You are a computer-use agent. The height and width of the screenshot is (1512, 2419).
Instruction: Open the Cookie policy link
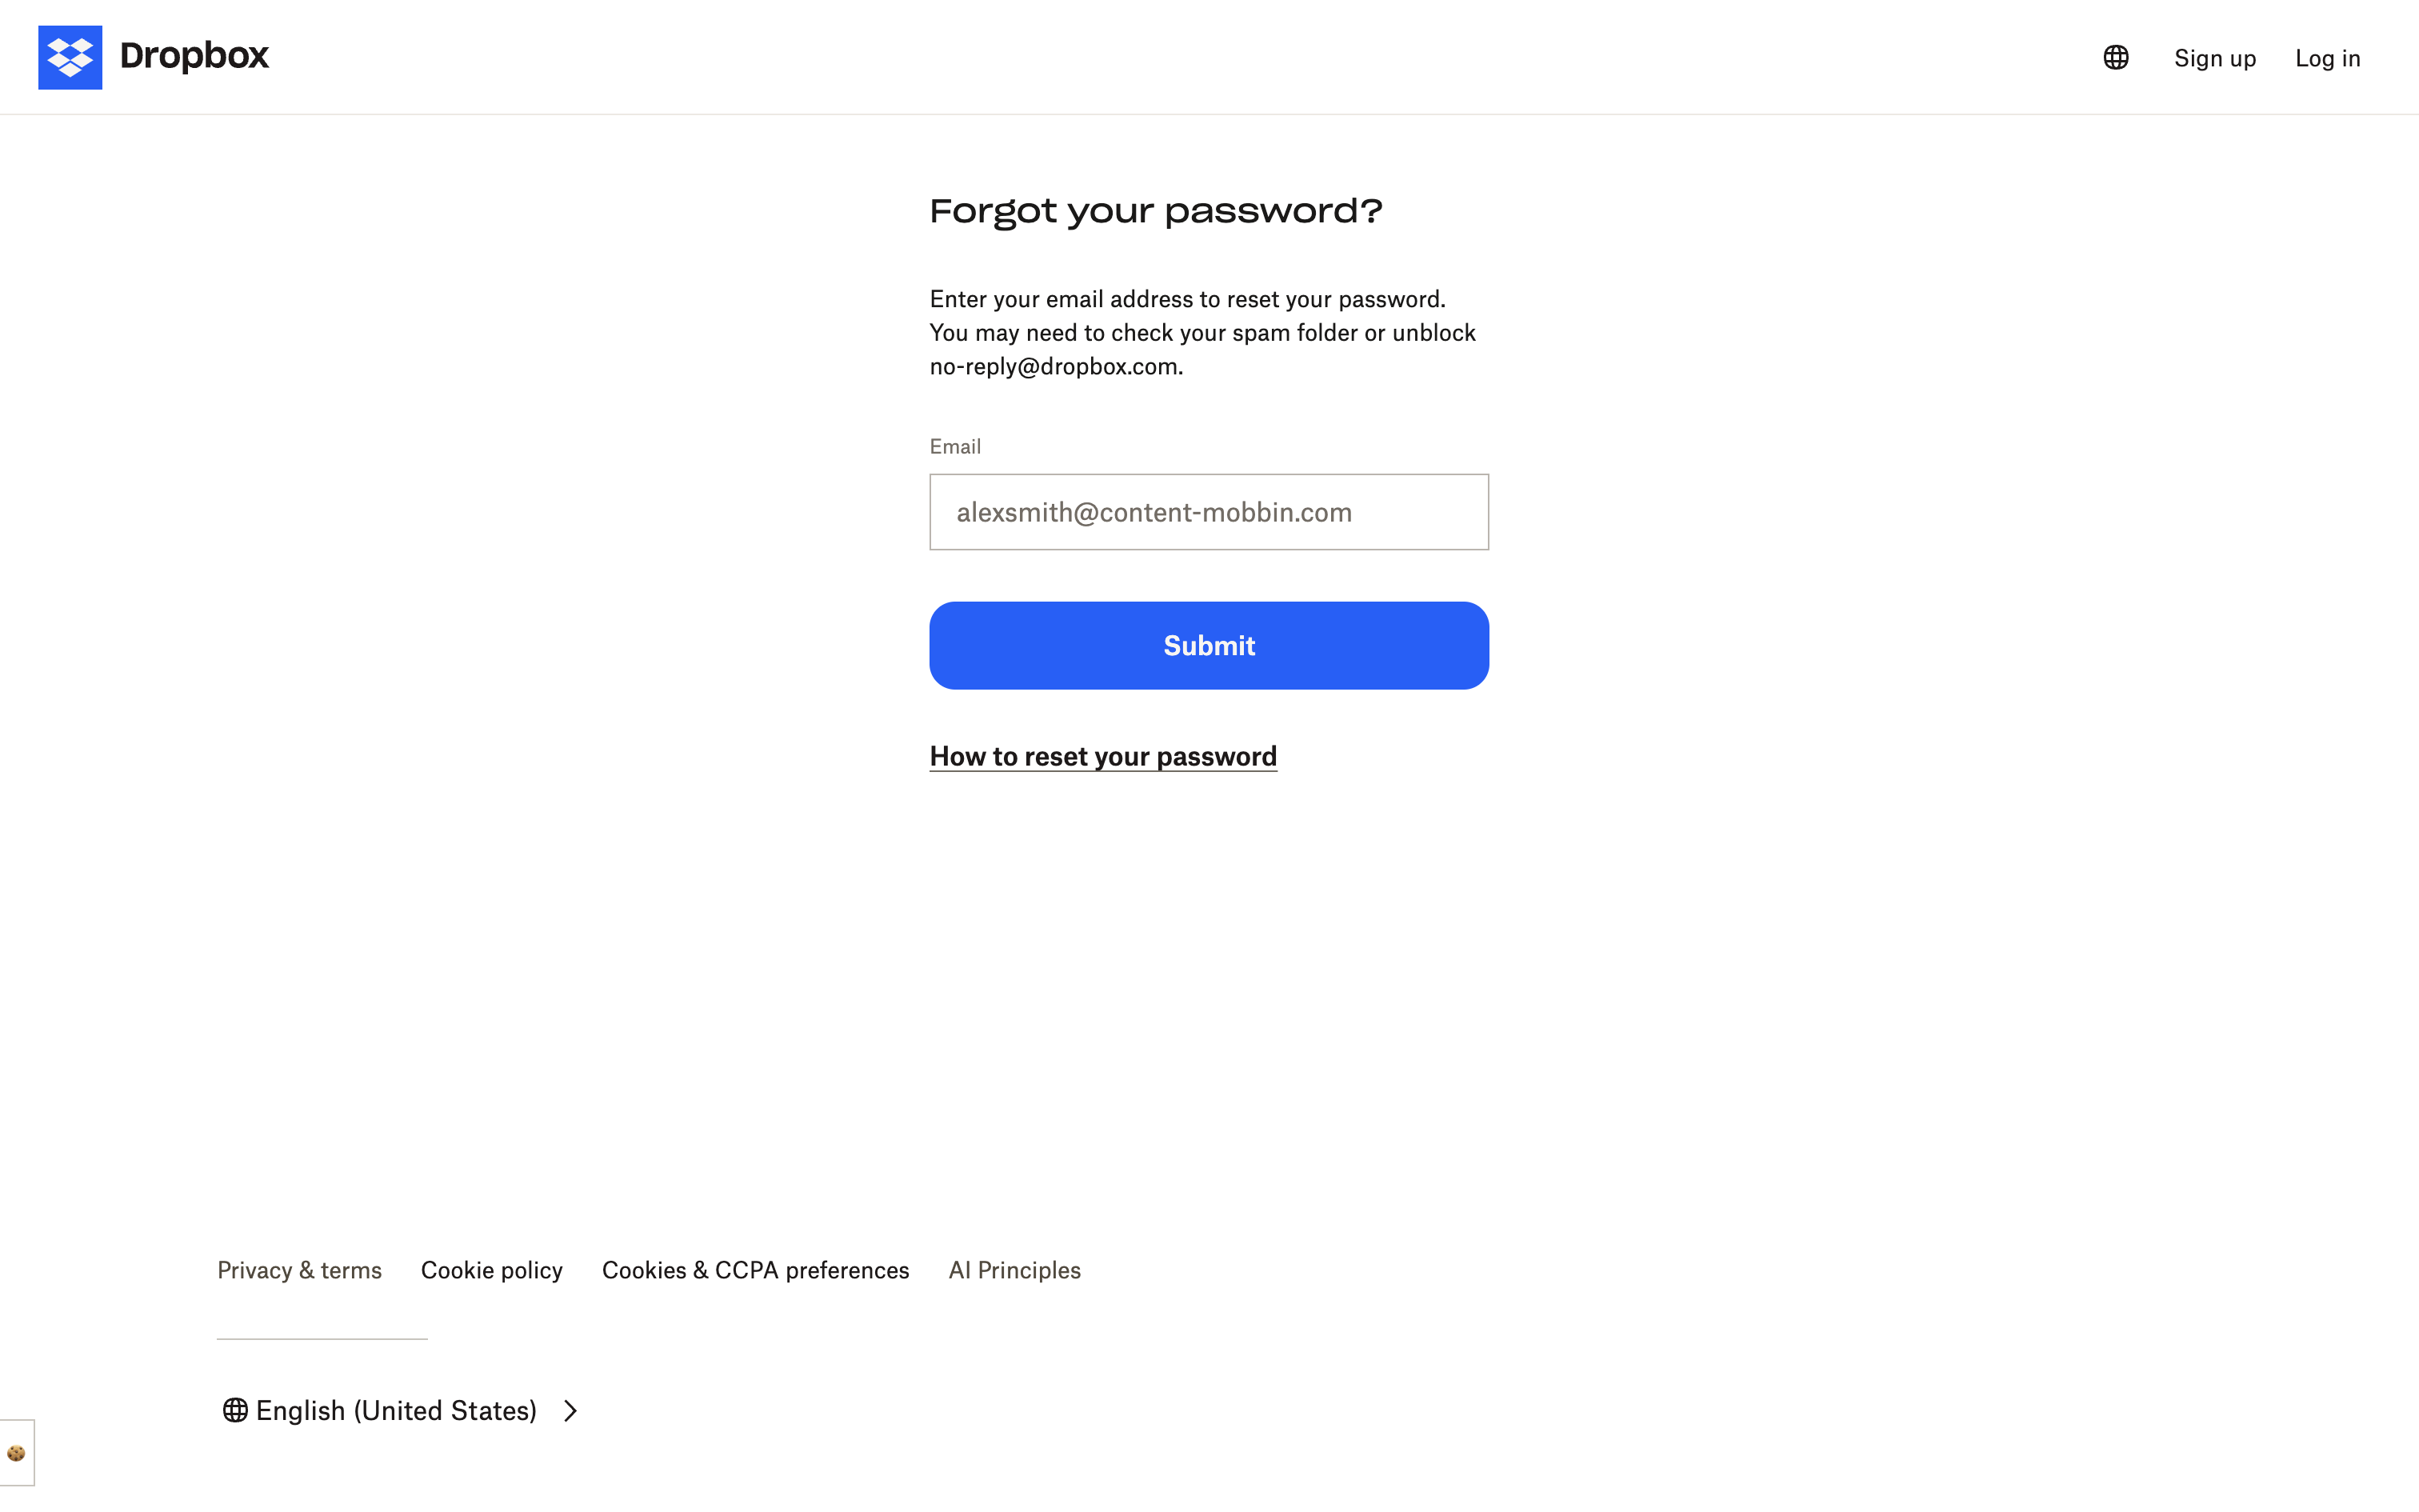point(491,1270)
